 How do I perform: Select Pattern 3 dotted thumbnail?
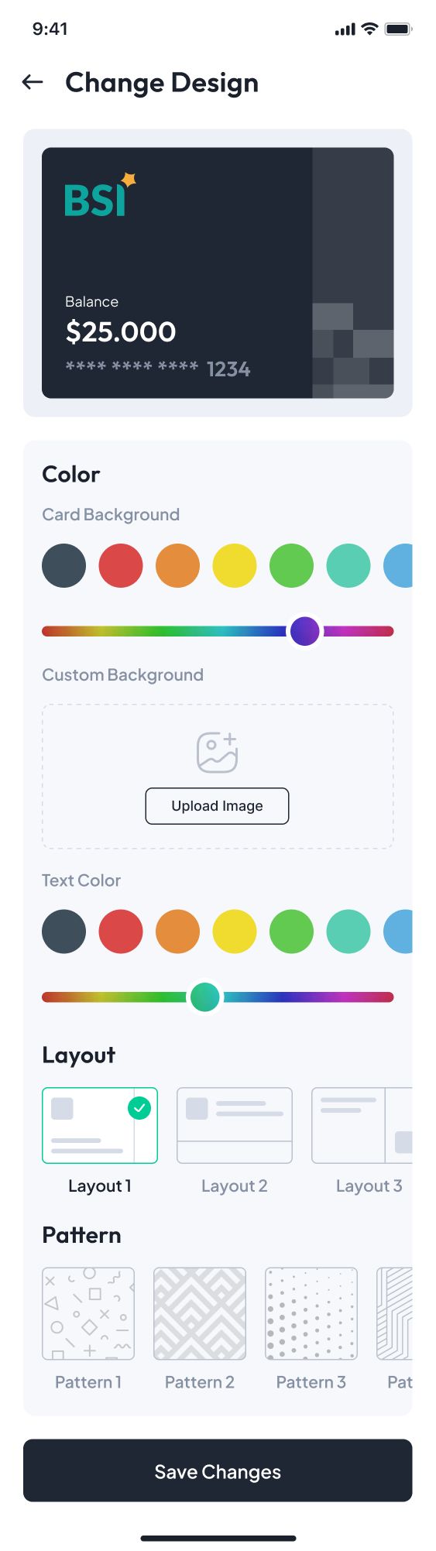311,1313
